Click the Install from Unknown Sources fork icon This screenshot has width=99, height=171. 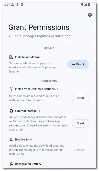[x=11, y=89]
